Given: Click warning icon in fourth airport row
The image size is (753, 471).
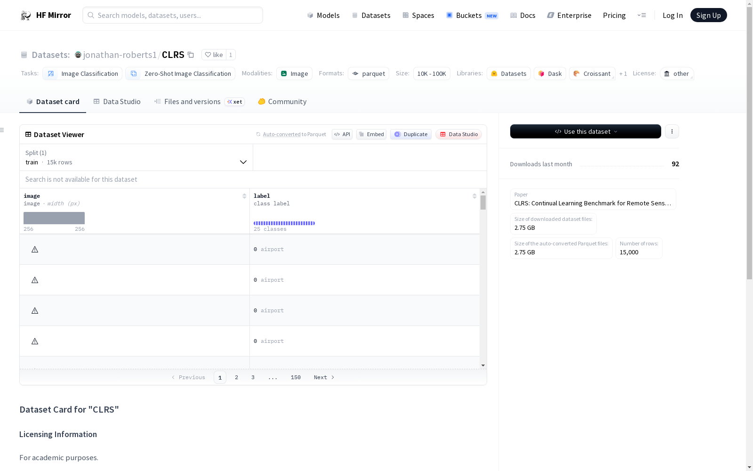Looking at the screenshot, I should click(35, 341).
